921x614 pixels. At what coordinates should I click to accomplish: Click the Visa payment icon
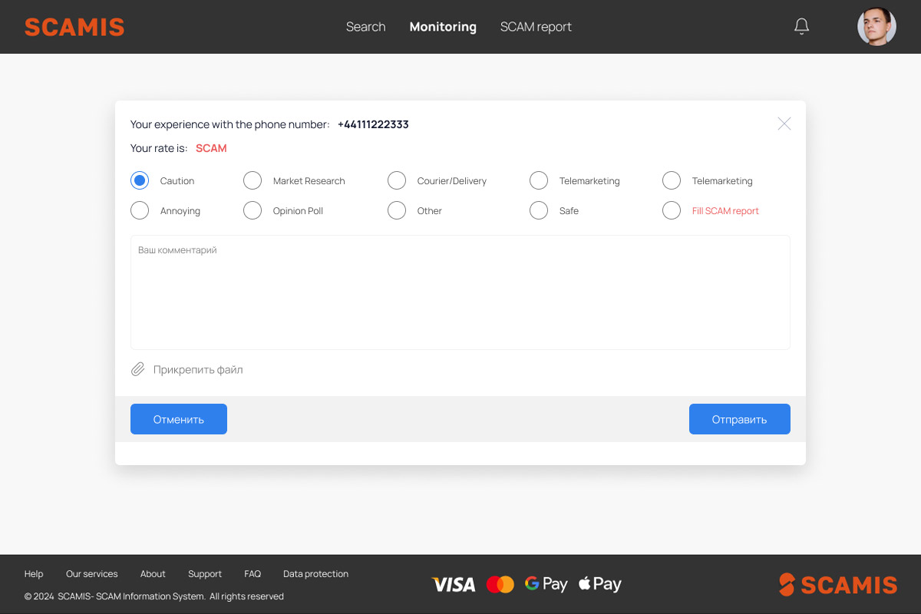[454, 585]
